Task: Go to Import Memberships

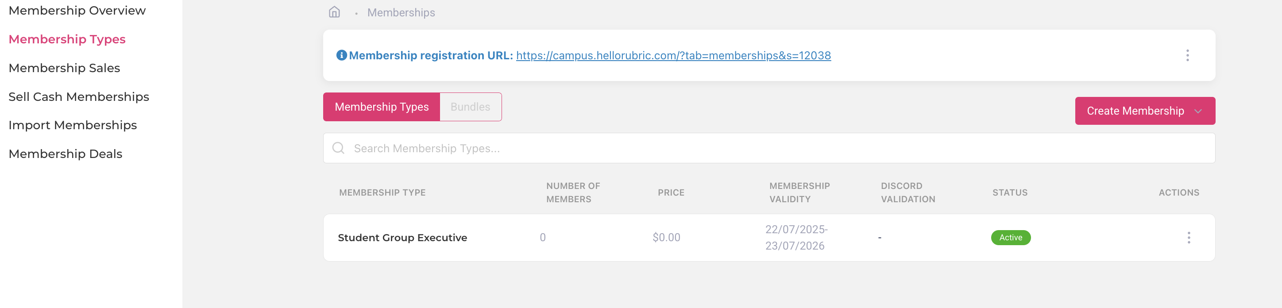Action: pyautogui.click(x=73, y=125)
